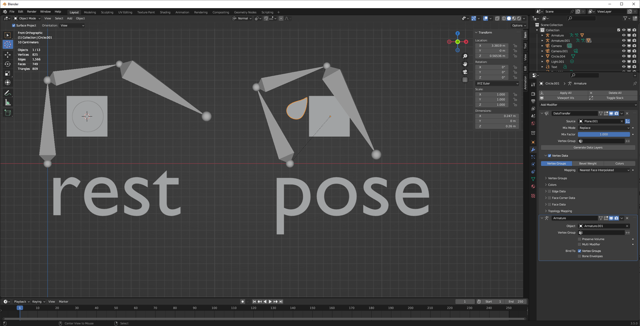Click the Generate Data Layers button

pyautogui.click(x=588, y=148)
